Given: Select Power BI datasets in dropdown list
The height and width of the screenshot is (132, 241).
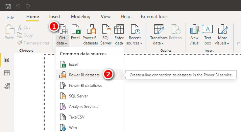Looking at the screenshot, I should (90, 75).
